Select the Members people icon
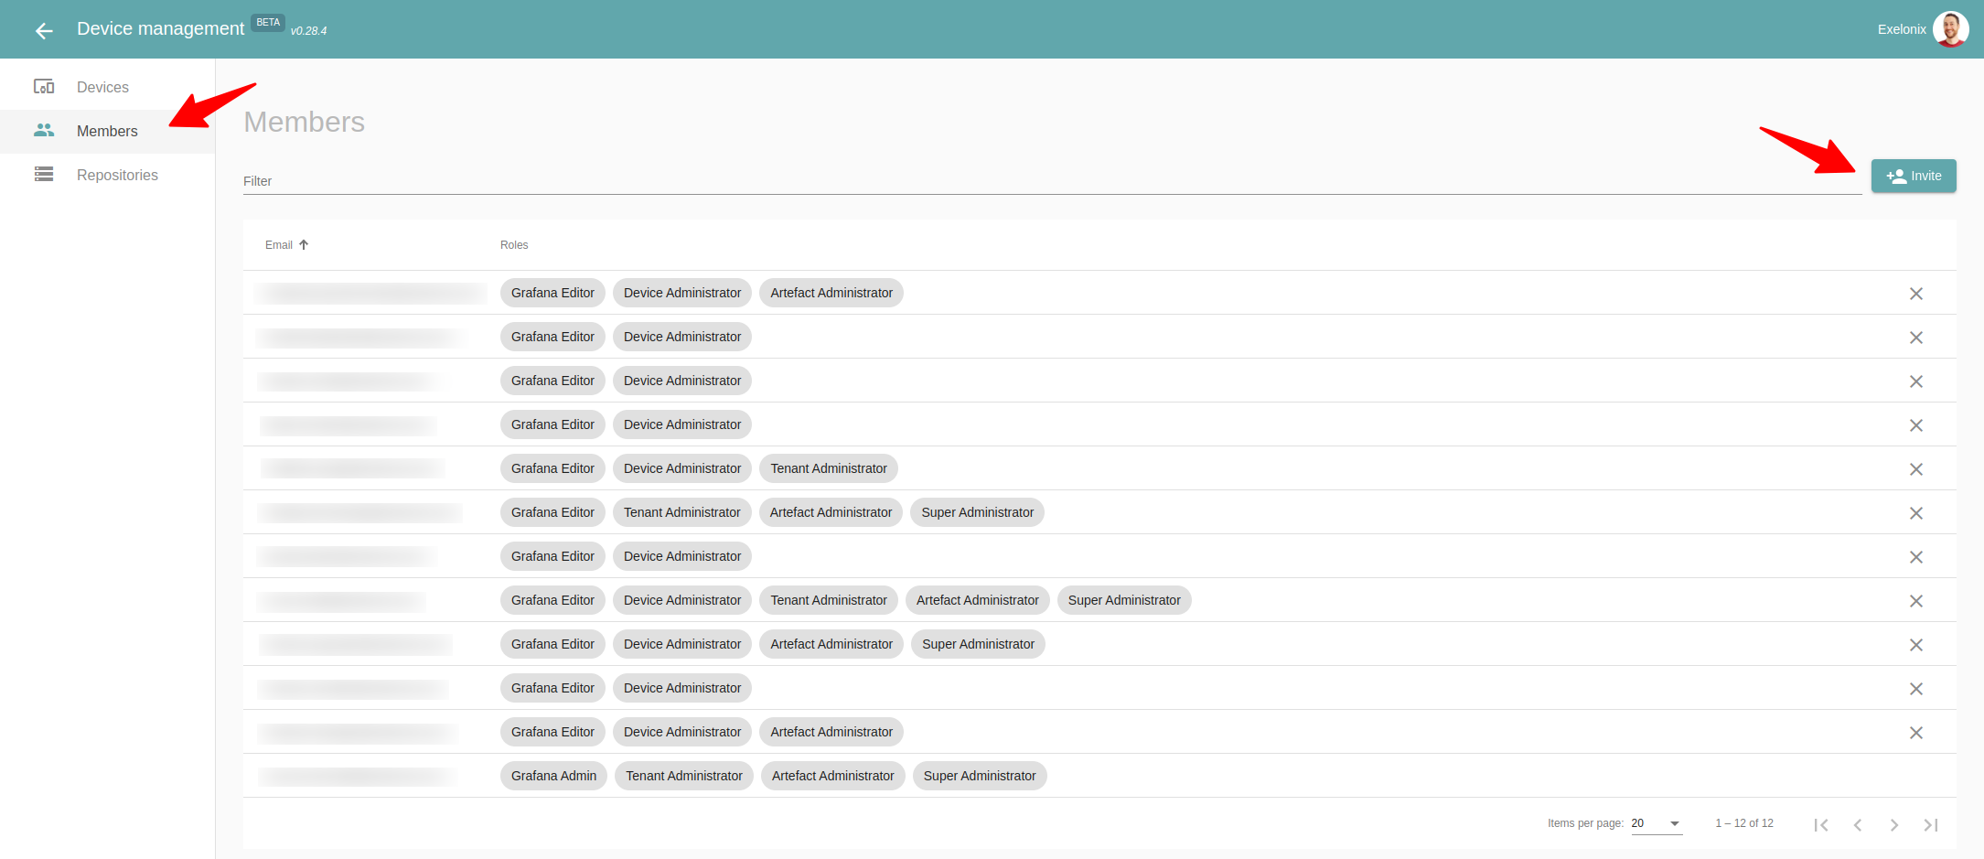 (x=44, y=131)
